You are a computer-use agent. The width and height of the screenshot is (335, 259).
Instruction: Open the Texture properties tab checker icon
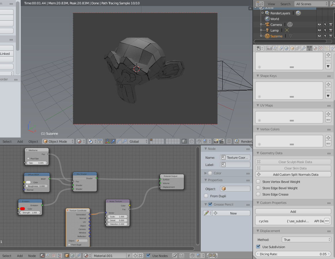point(321,48)
